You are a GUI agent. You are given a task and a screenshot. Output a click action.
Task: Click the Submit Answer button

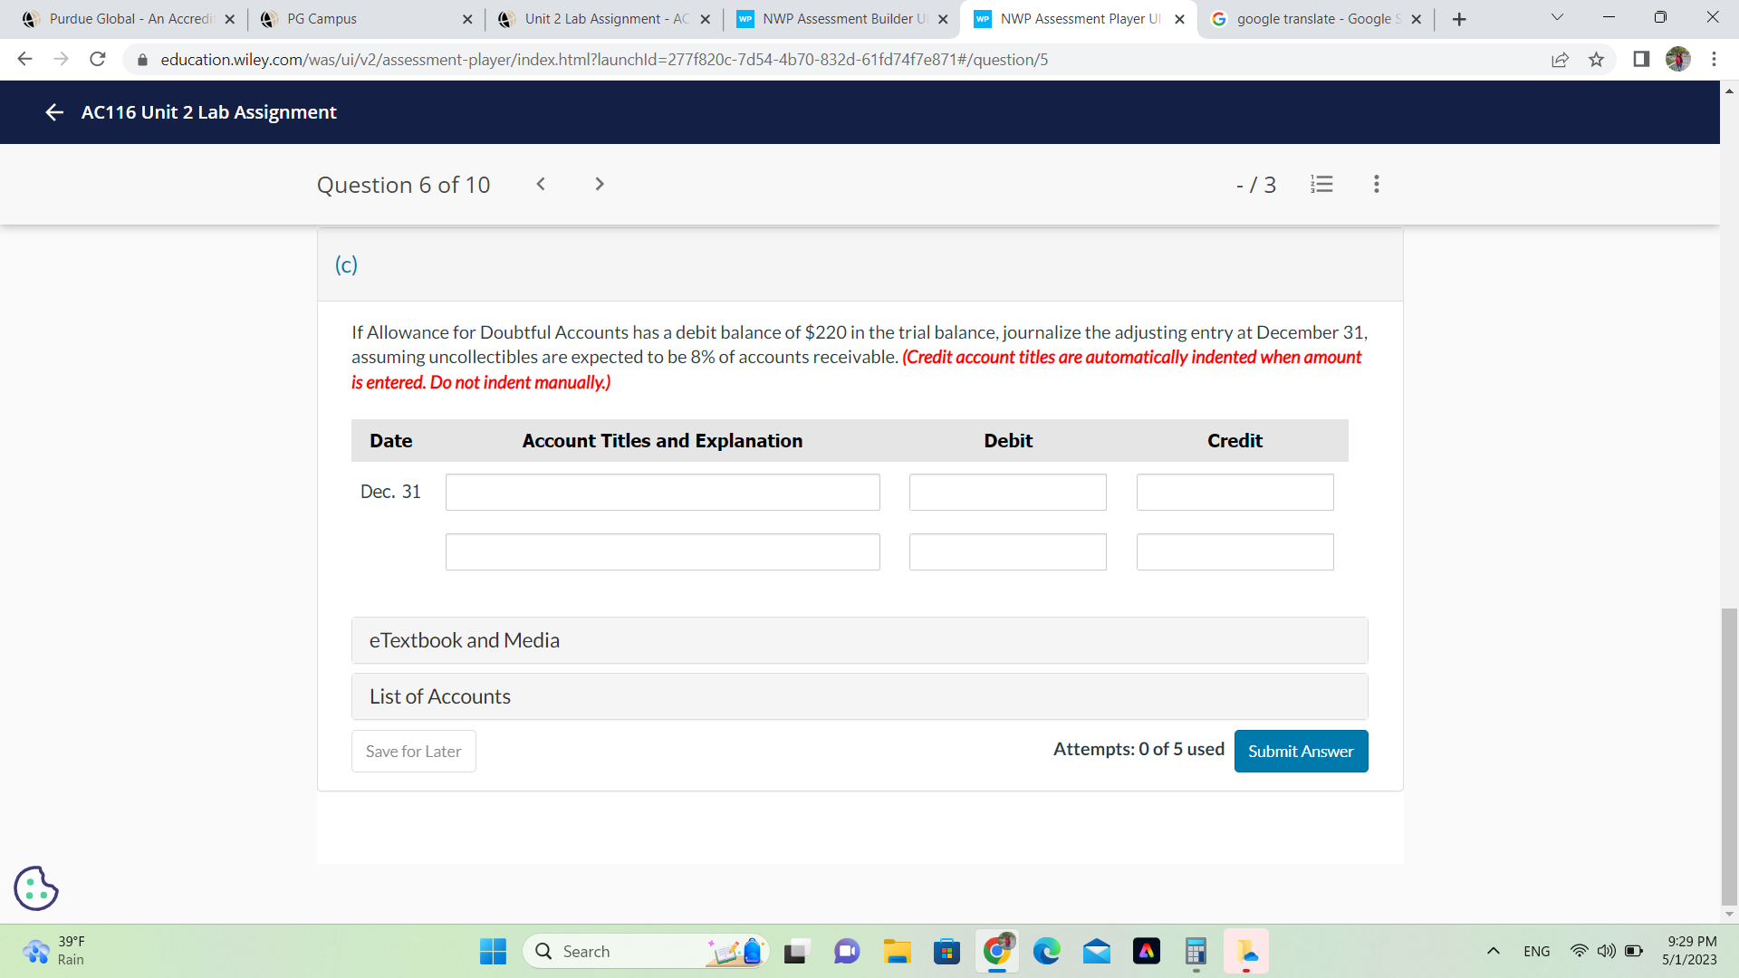coord(1300,751)
